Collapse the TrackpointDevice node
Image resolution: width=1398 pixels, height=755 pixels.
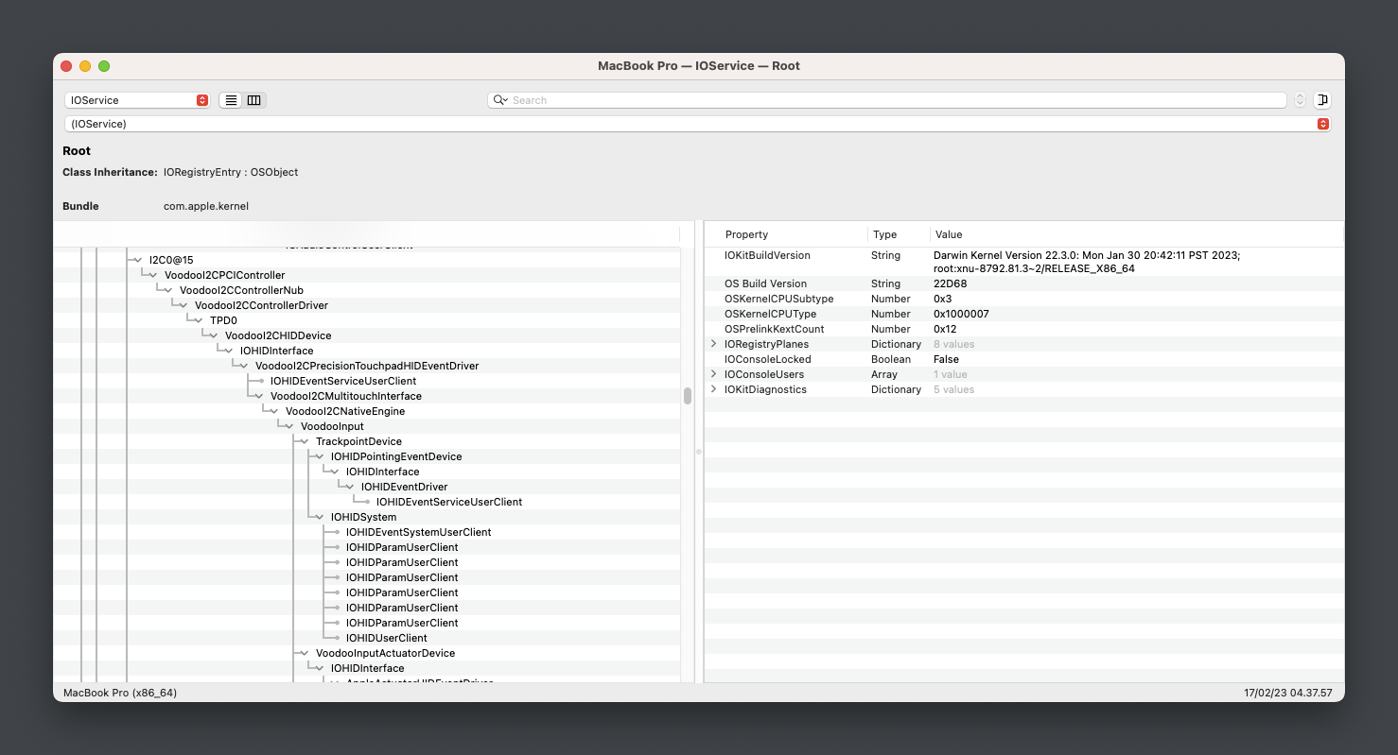pos(305,441)
